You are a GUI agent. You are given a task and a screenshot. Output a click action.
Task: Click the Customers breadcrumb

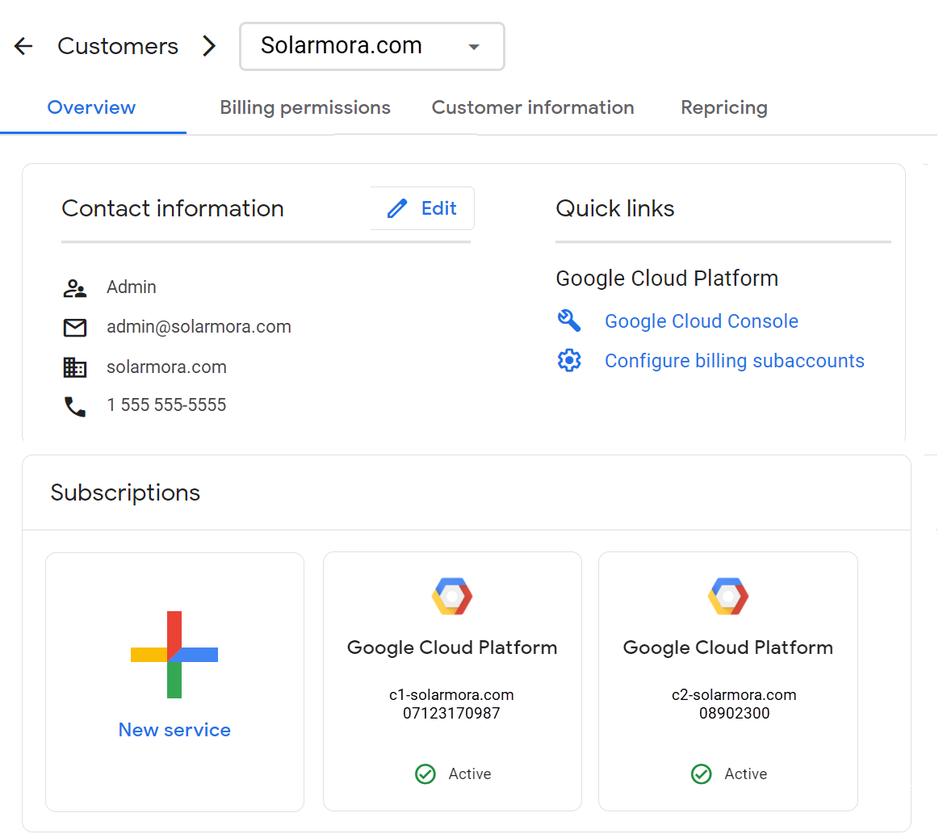coord(118,46)
